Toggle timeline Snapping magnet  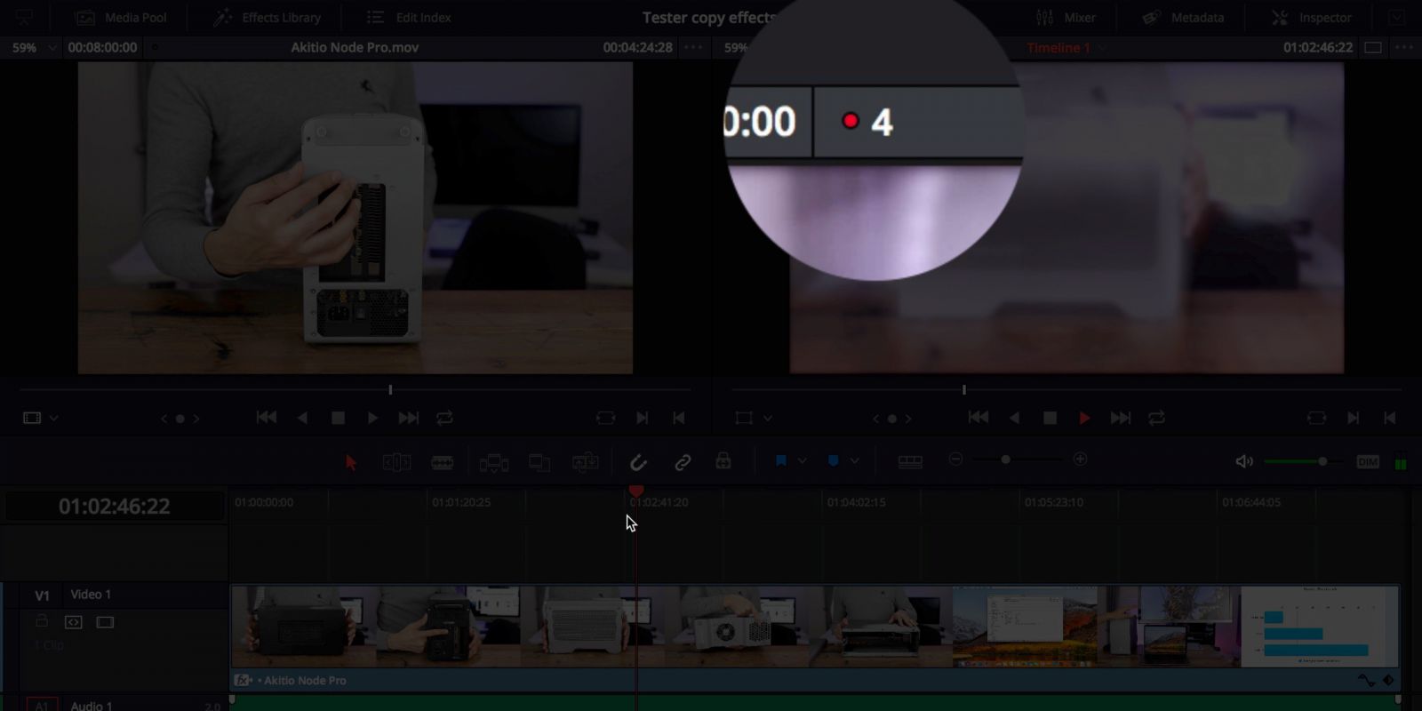click(x=638, y=462)
